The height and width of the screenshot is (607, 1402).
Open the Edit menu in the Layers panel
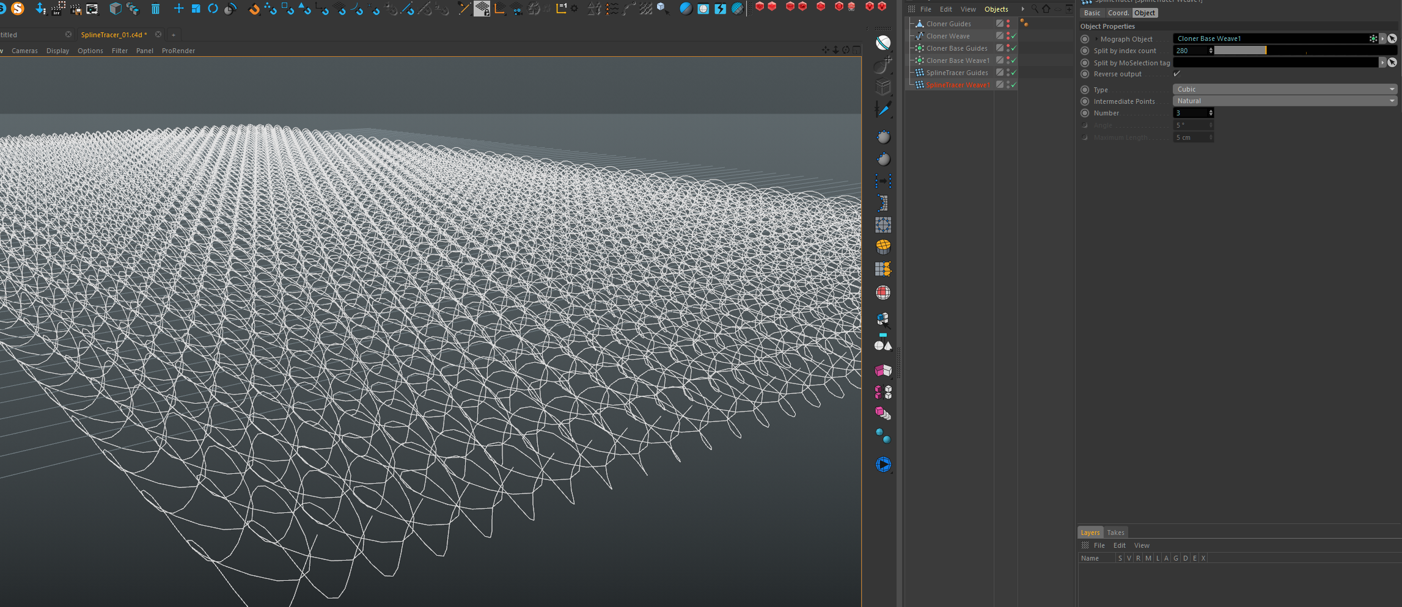click(1119, 545)
